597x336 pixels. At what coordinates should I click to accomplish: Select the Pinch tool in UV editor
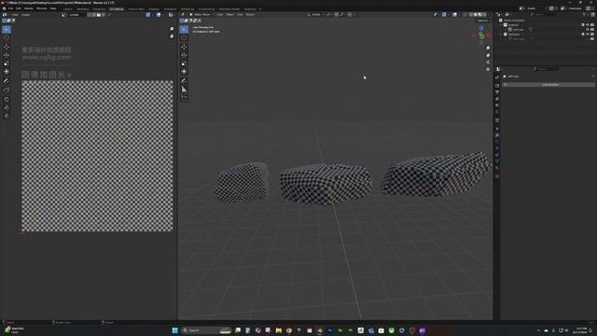[7, 116]
